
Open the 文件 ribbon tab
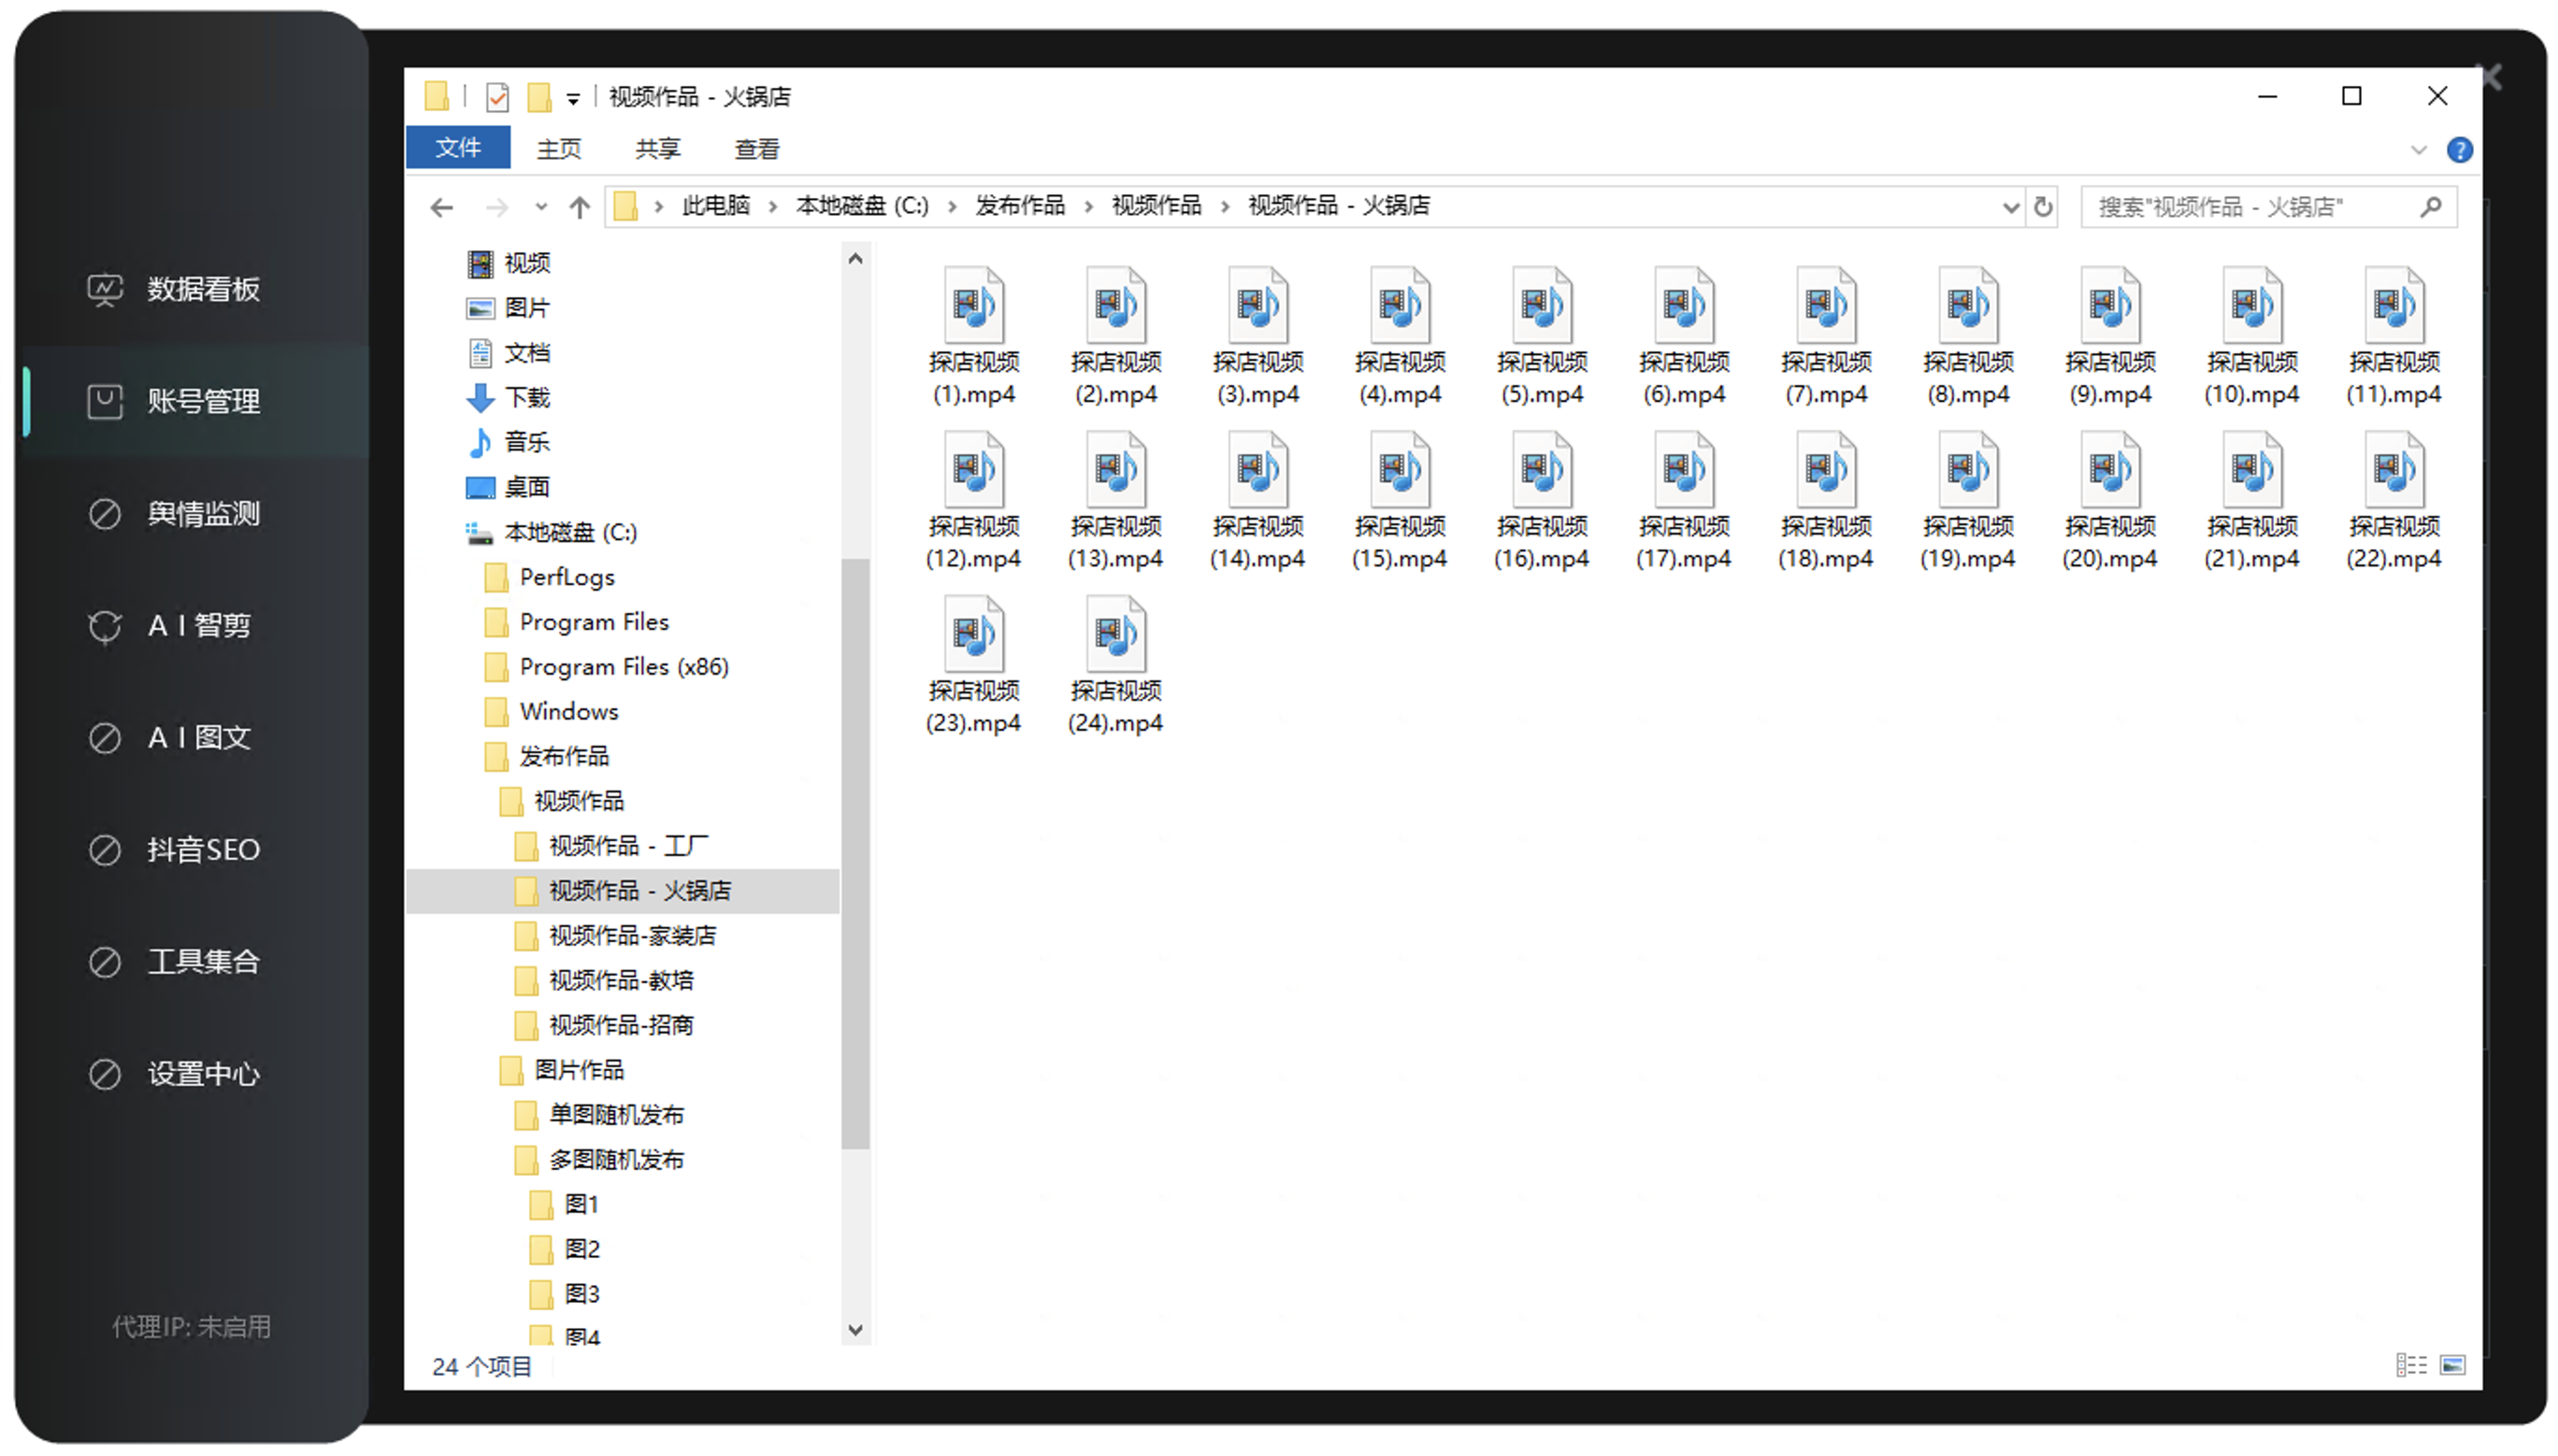pyautogui.click(x=458, y=148)
